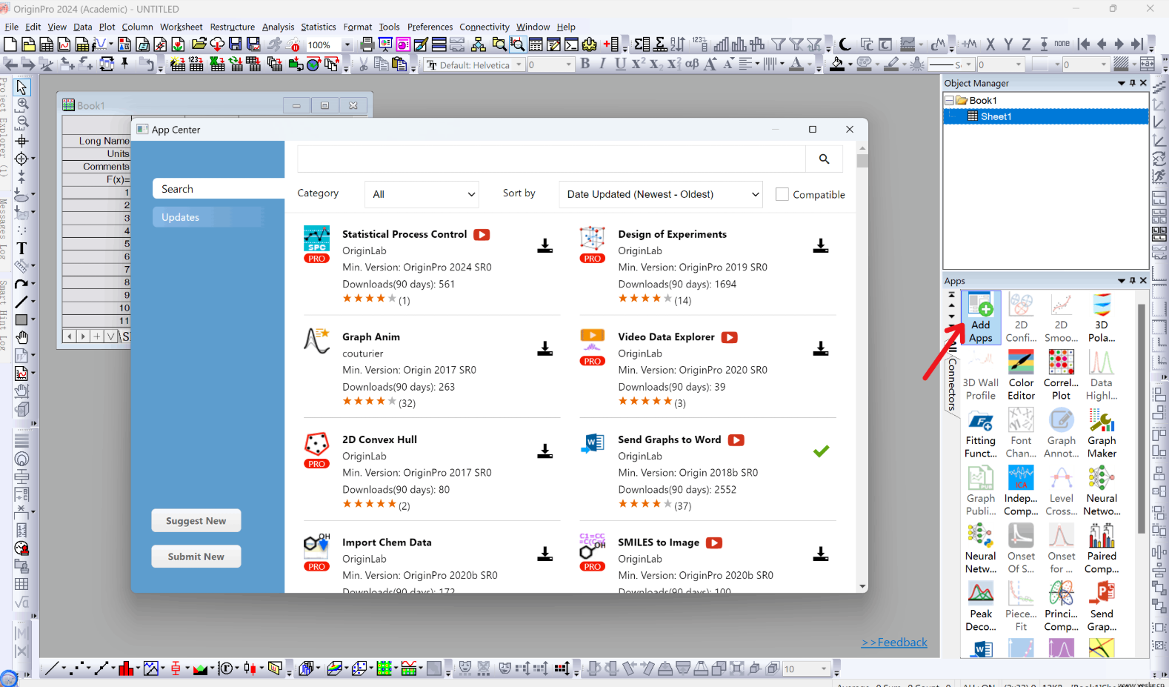
Task: Launch the Color Editor app
Action: (1021, 376)
